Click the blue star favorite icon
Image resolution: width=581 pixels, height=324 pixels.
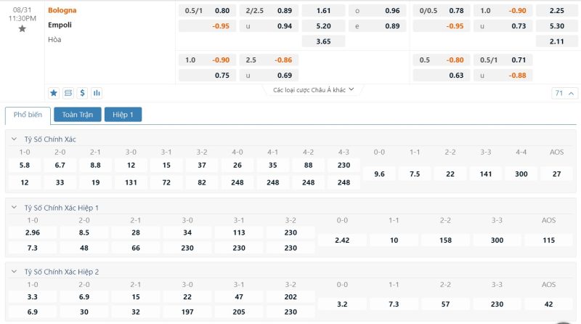tap(54, 93)
